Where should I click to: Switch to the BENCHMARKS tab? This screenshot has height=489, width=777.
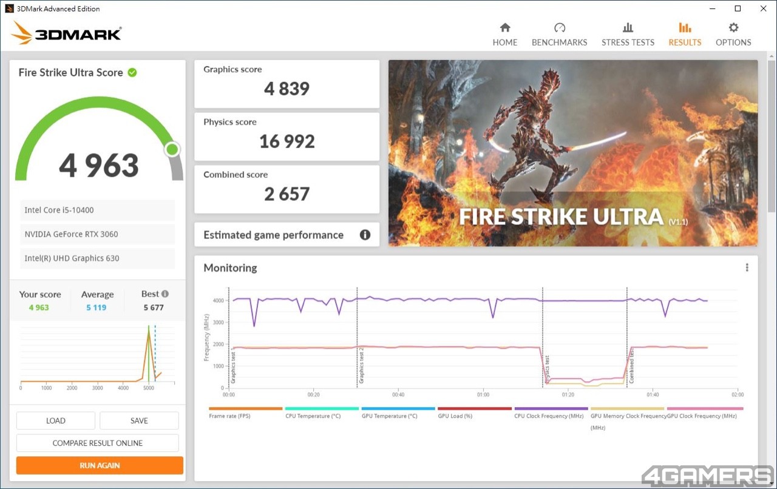[559, 35]
